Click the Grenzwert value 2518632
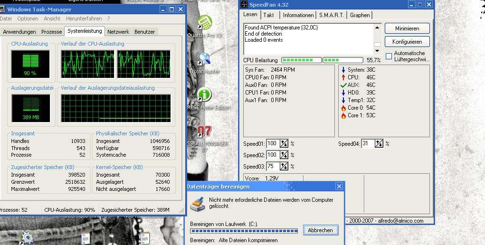Viewport: 485px width, 245px height. click(x=75, y=182)
